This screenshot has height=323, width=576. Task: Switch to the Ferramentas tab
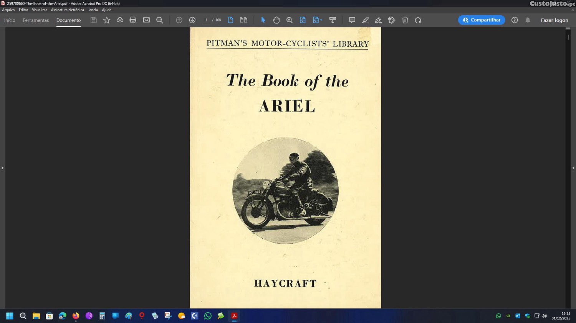pyautogui.click(x=36, y=20)
